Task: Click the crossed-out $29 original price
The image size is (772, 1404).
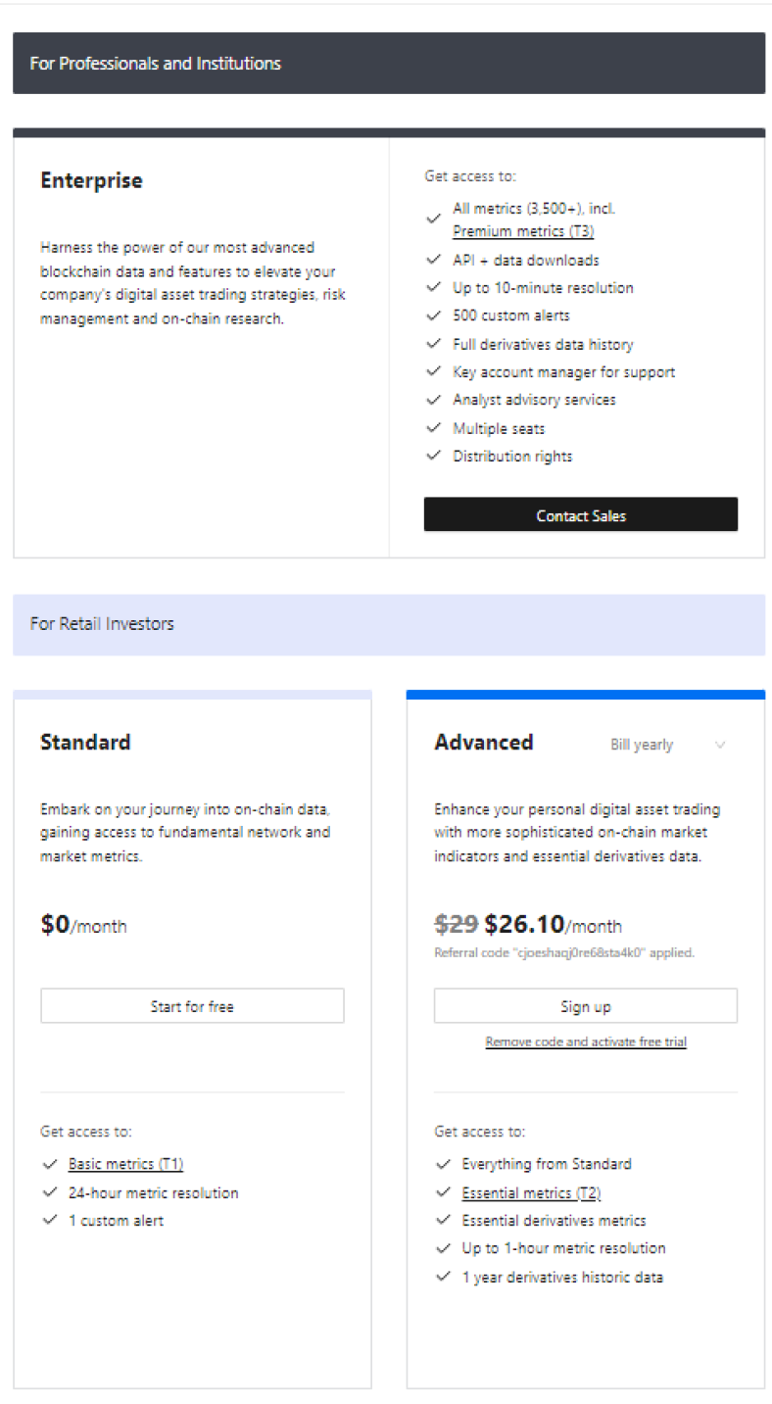Action: point(454,924)
